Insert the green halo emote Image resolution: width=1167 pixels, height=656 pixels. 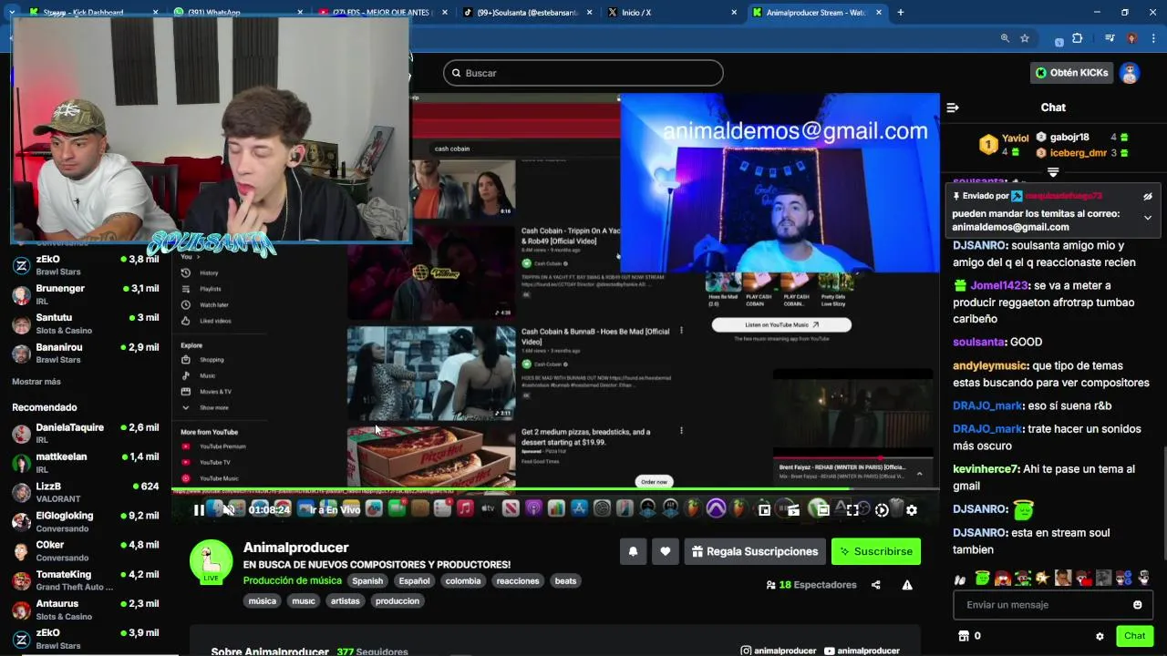coord(982,578)
